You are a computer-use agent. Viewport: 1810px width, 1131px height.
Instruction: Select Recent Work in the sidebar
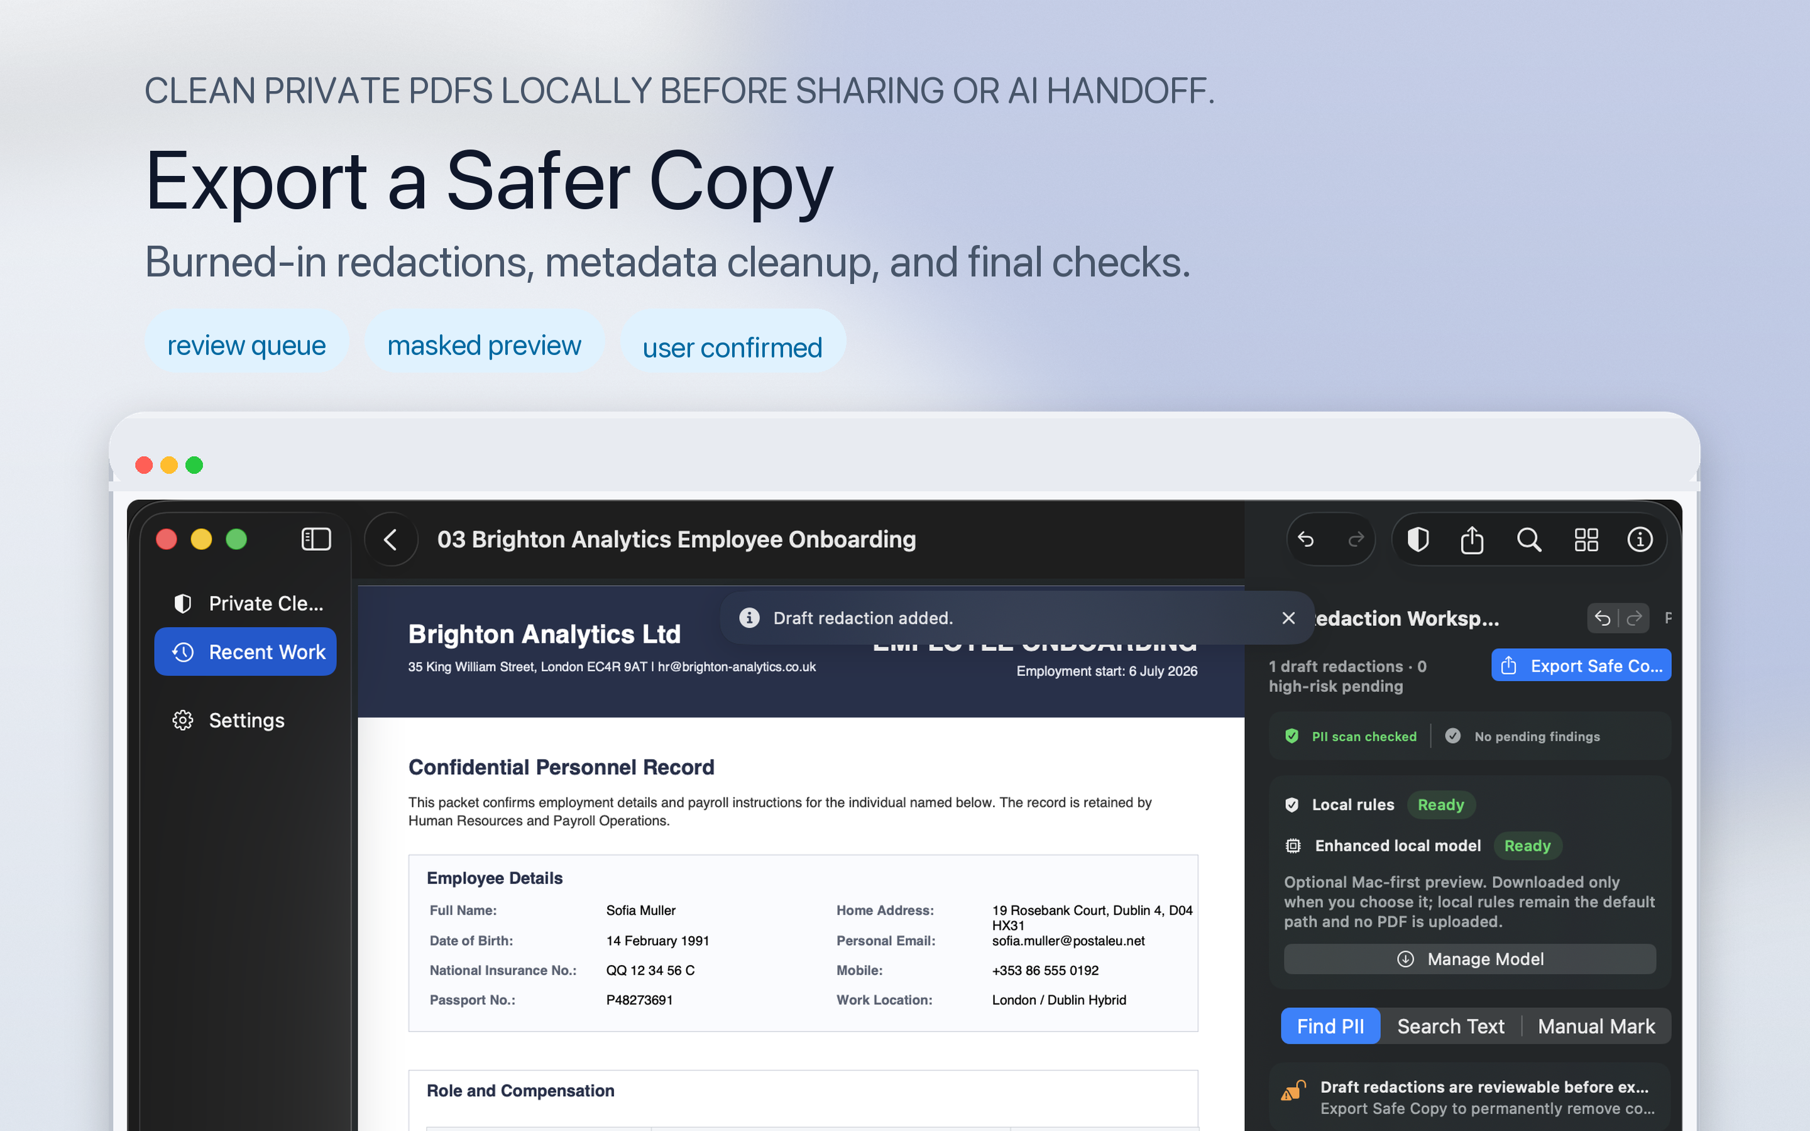(245, 652)
